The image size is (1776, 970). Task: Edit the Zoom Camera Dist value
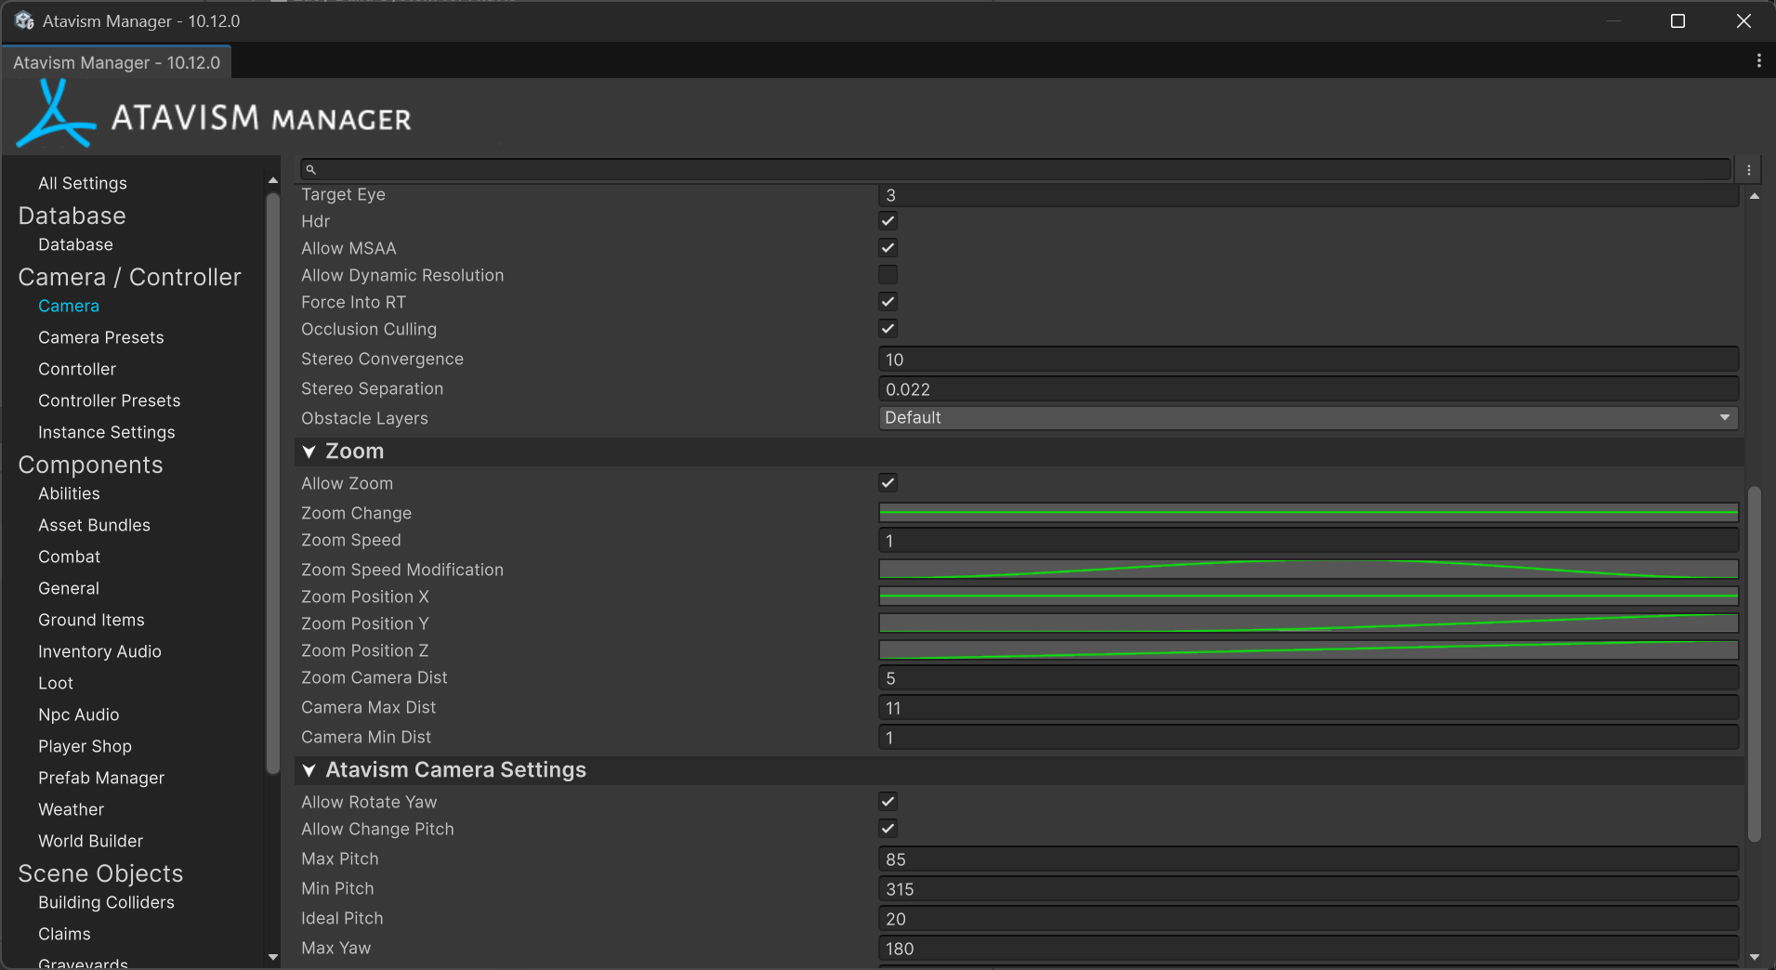coord(1309,678)
